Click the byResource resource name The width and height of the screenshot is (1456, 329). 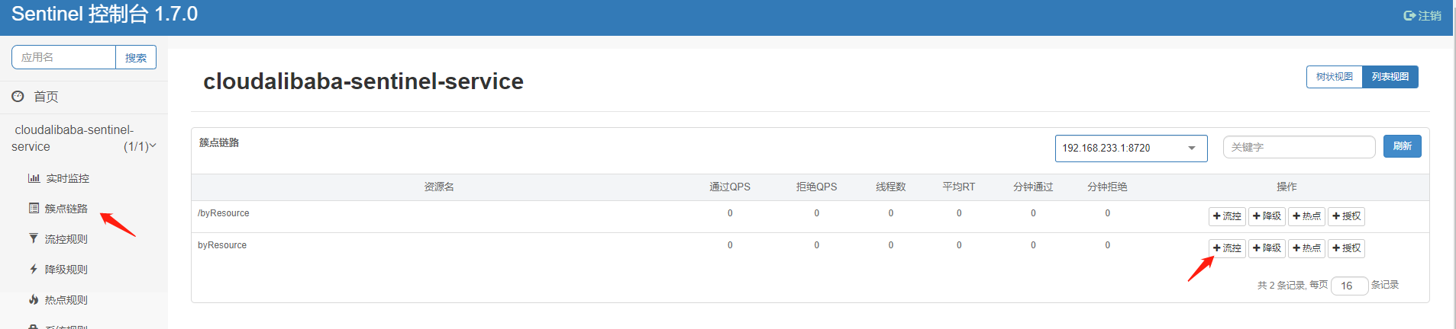click(x=222, y=245)
